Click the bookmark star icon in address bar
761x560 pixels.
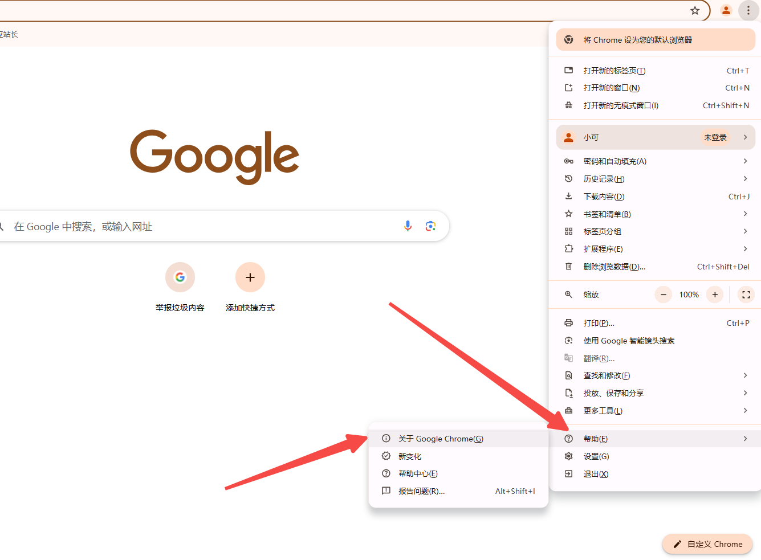pyautogui.click(x=695, y=10)
